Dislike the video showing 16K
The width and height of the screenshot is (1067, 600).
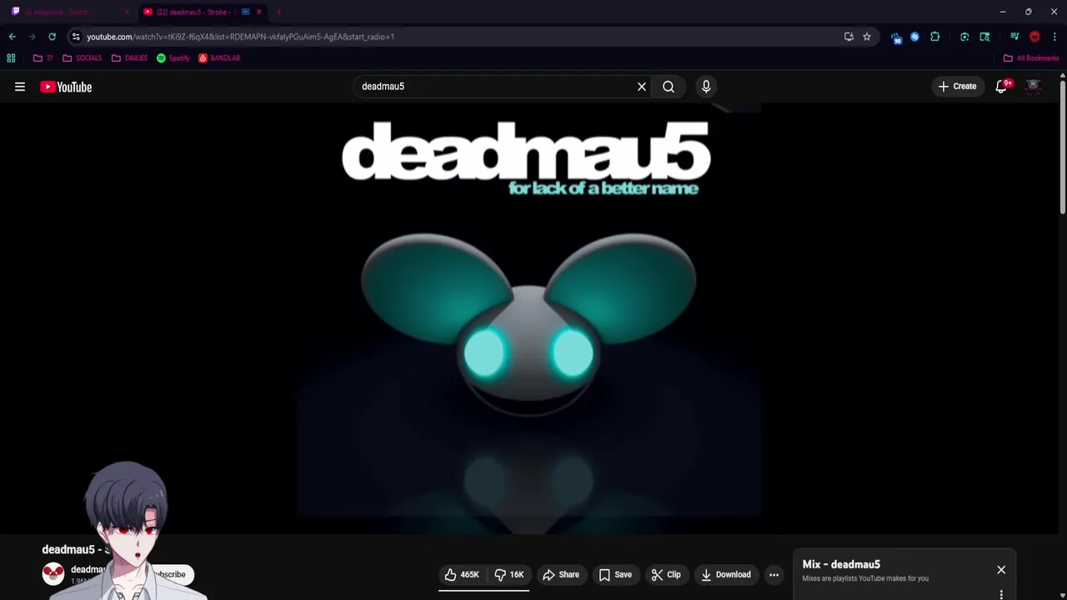tap(508, 574)
